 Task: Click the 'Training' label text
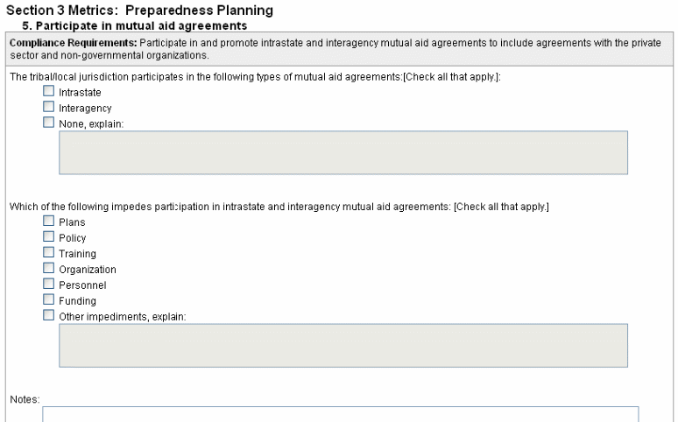point(77,254)
